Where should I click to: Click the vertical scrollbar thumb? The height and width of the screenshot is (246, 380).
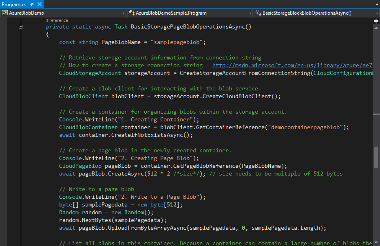point(377,158)
